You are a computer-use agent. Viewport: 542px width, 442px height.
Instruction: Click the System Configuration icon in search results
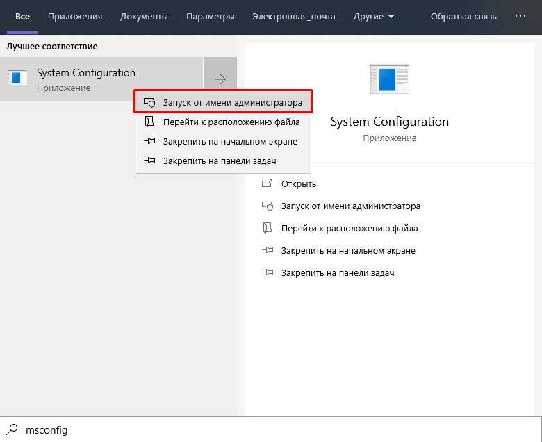17,79
